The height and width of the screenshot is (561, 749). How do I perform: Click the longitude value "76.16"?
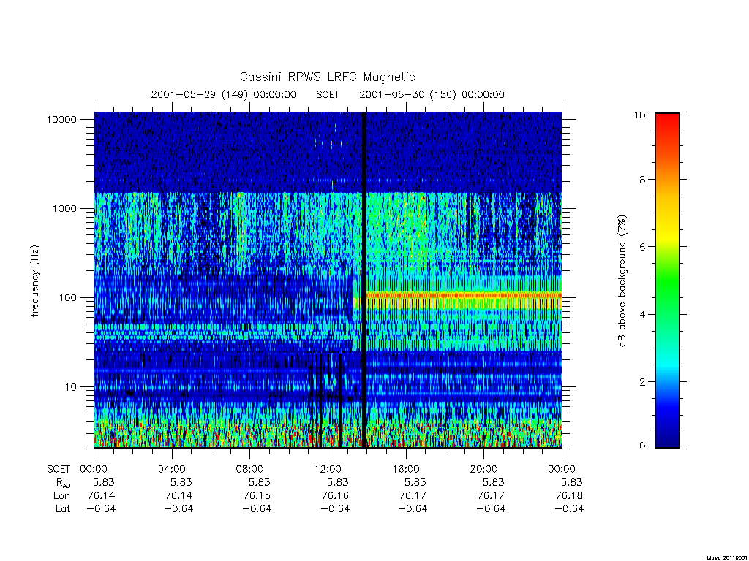[335, 496]
